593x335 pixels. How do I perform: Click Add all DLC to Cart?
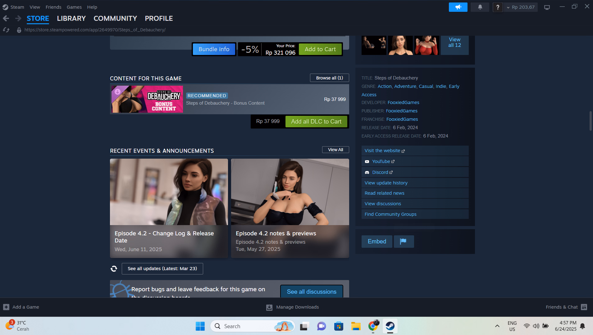click(x=316, y=121)
